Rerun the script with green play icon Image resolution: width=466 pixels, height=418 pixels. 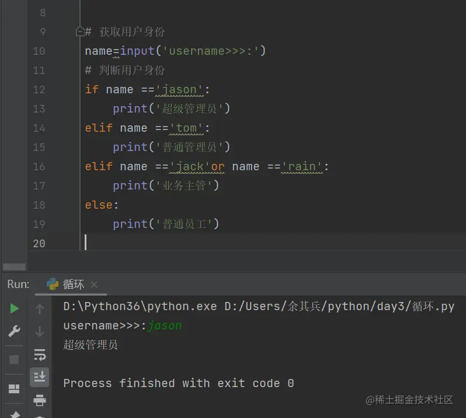point(14,308)
